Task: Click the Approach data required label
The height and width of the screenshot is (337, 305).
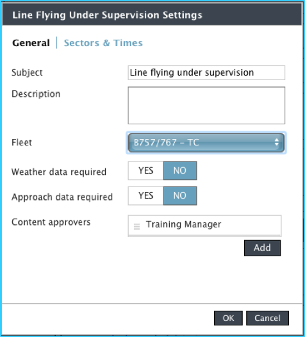Action: [x=62, y=197]
